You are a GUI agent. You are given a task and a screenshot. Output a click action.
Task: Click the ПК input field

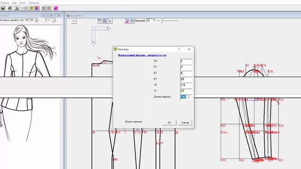(x=186, y=61)
